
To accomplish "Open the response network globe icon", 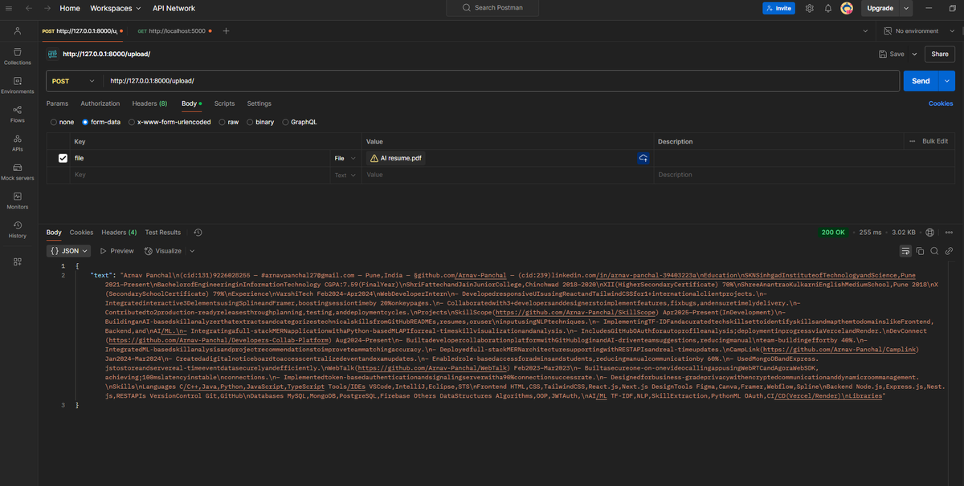I will click(929, 233).
